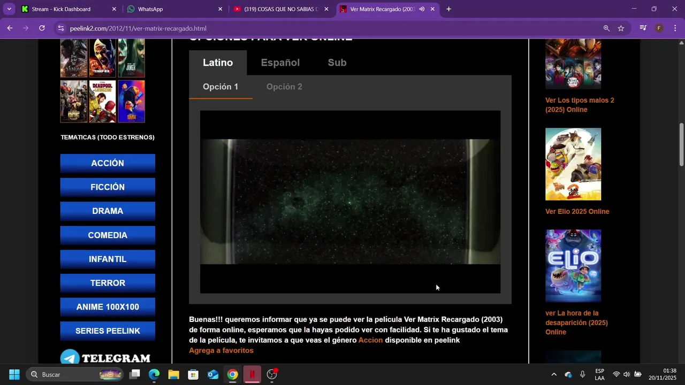Open ver La hora de la desaparición link
The width and height of the screenshot is (685, 385).
point(576,322)
